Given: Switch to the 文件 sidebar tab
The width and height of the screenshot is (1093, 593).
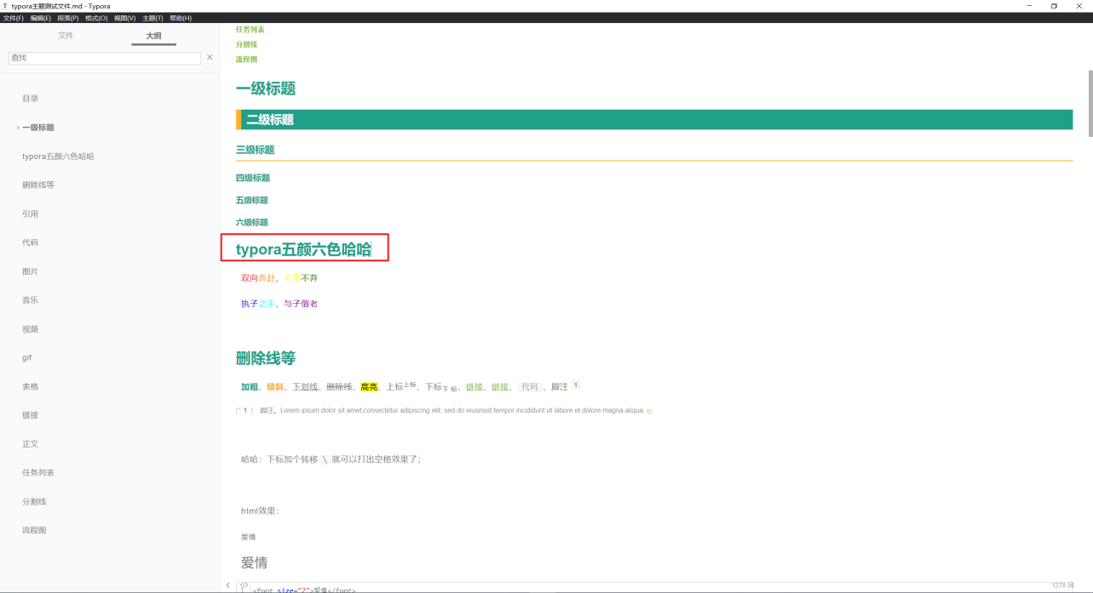Looking at the screenshot, I should 66,36.
